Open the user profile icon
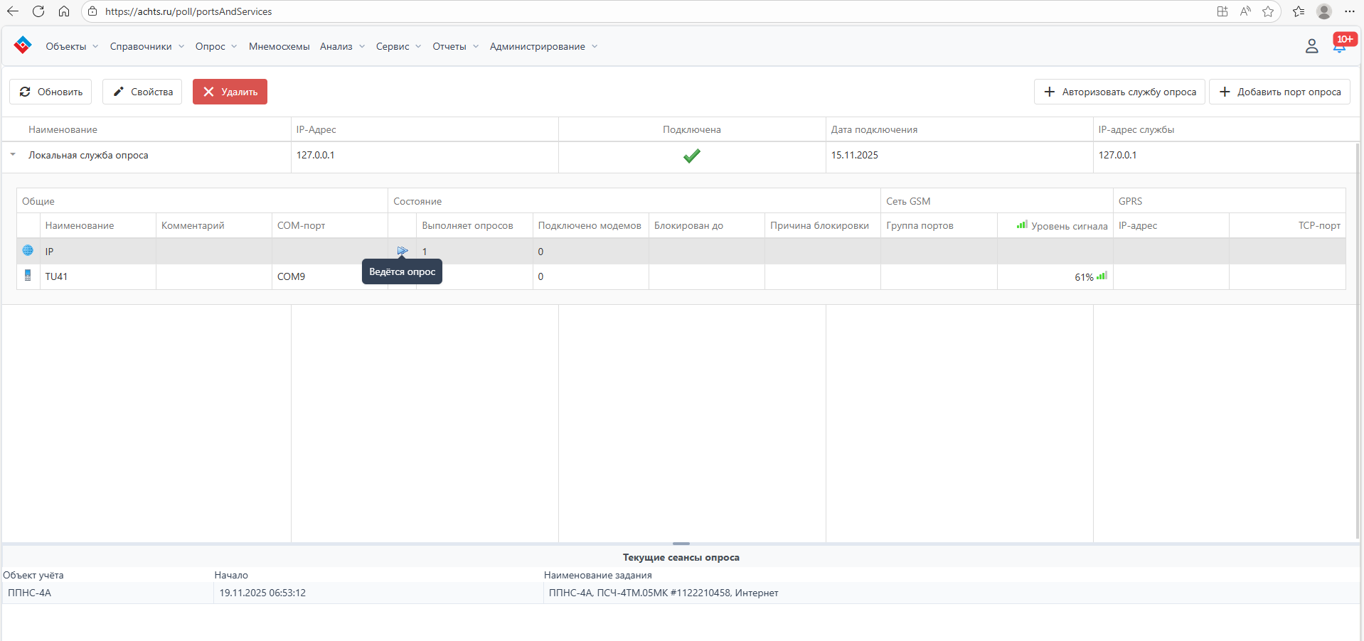The image size is (1364, 641). click(1311, 46)
